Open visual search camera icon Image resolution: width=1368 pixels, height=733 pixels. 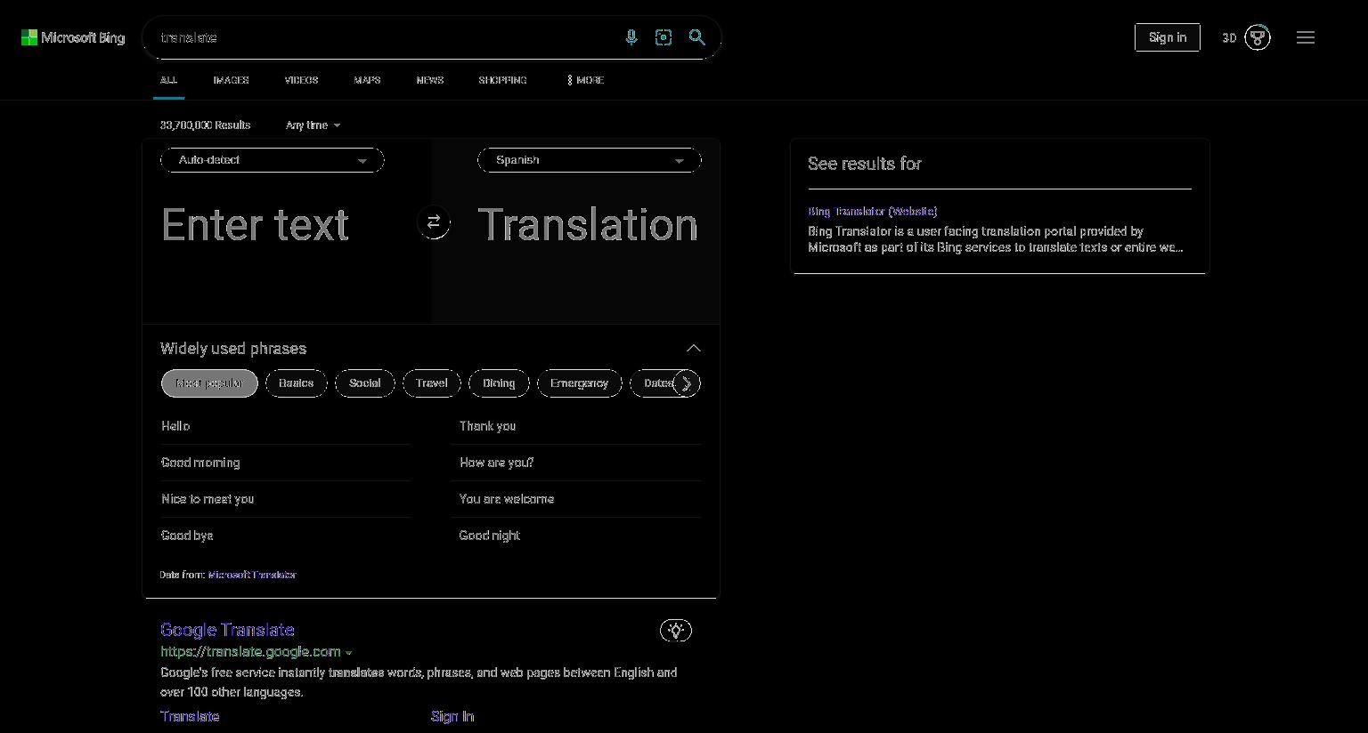pos(664,37)
